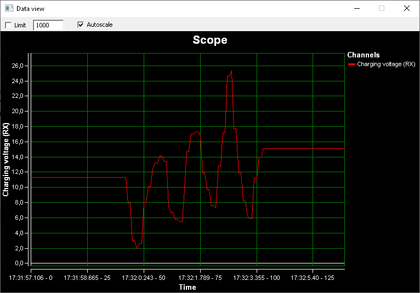Click the 12,0 y-axis value

tap(18, 172)
